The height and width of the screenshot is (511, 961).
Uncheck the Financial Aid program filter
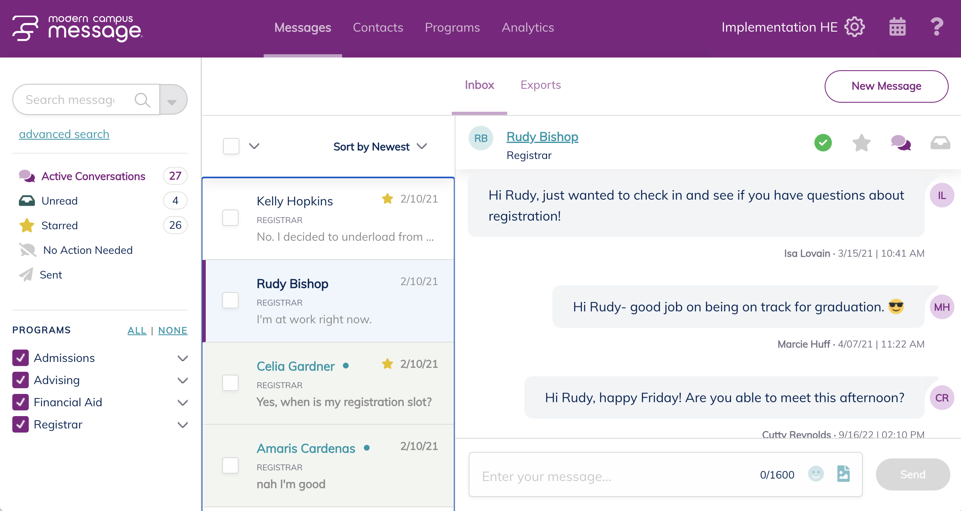click(21, 402)
